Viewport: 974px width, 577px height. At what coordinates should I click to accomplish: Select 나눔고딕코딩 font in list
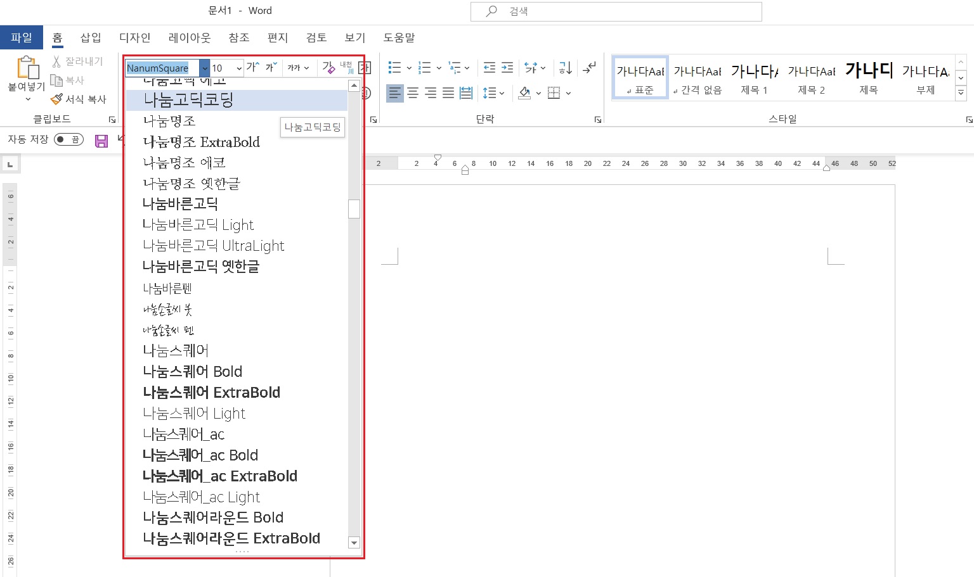[237, 100]
